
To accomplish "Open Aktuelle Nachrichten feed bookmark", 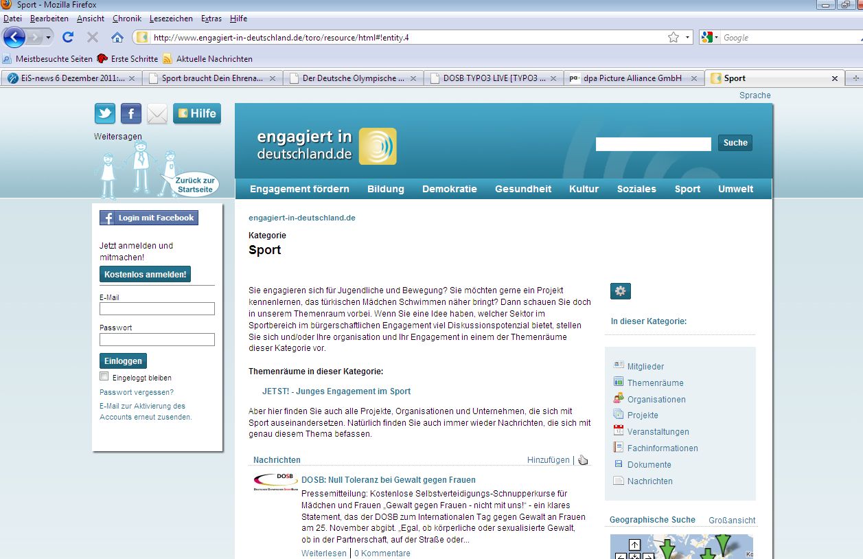I will point(208,59).
